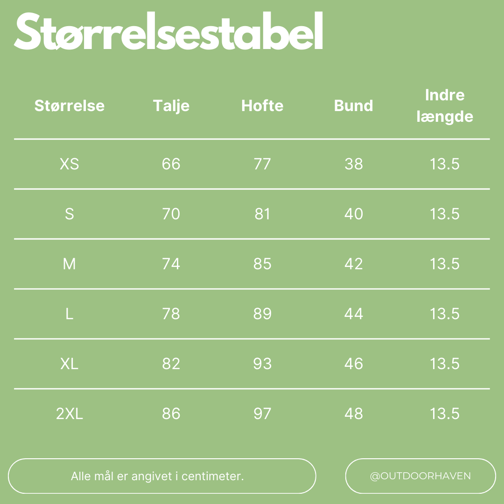
Task: Select the Bund column header
Action: tap(354, 105)
